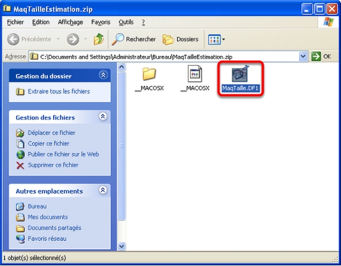Click the view mode icon button
This screenshot has height=266, width=341.
click(x=214, y=40)
